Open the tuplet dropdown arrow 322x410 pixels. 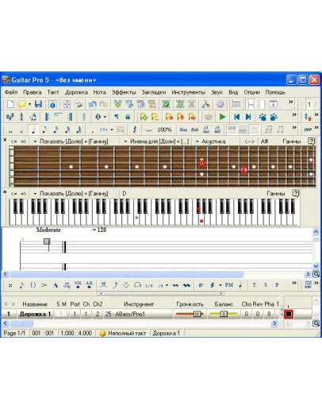[112, 130]
